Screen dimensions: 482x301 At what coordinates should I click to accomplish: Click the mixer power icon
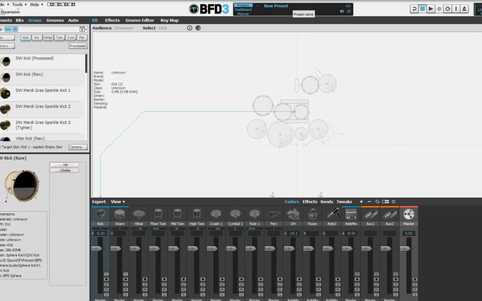(393, 202)
